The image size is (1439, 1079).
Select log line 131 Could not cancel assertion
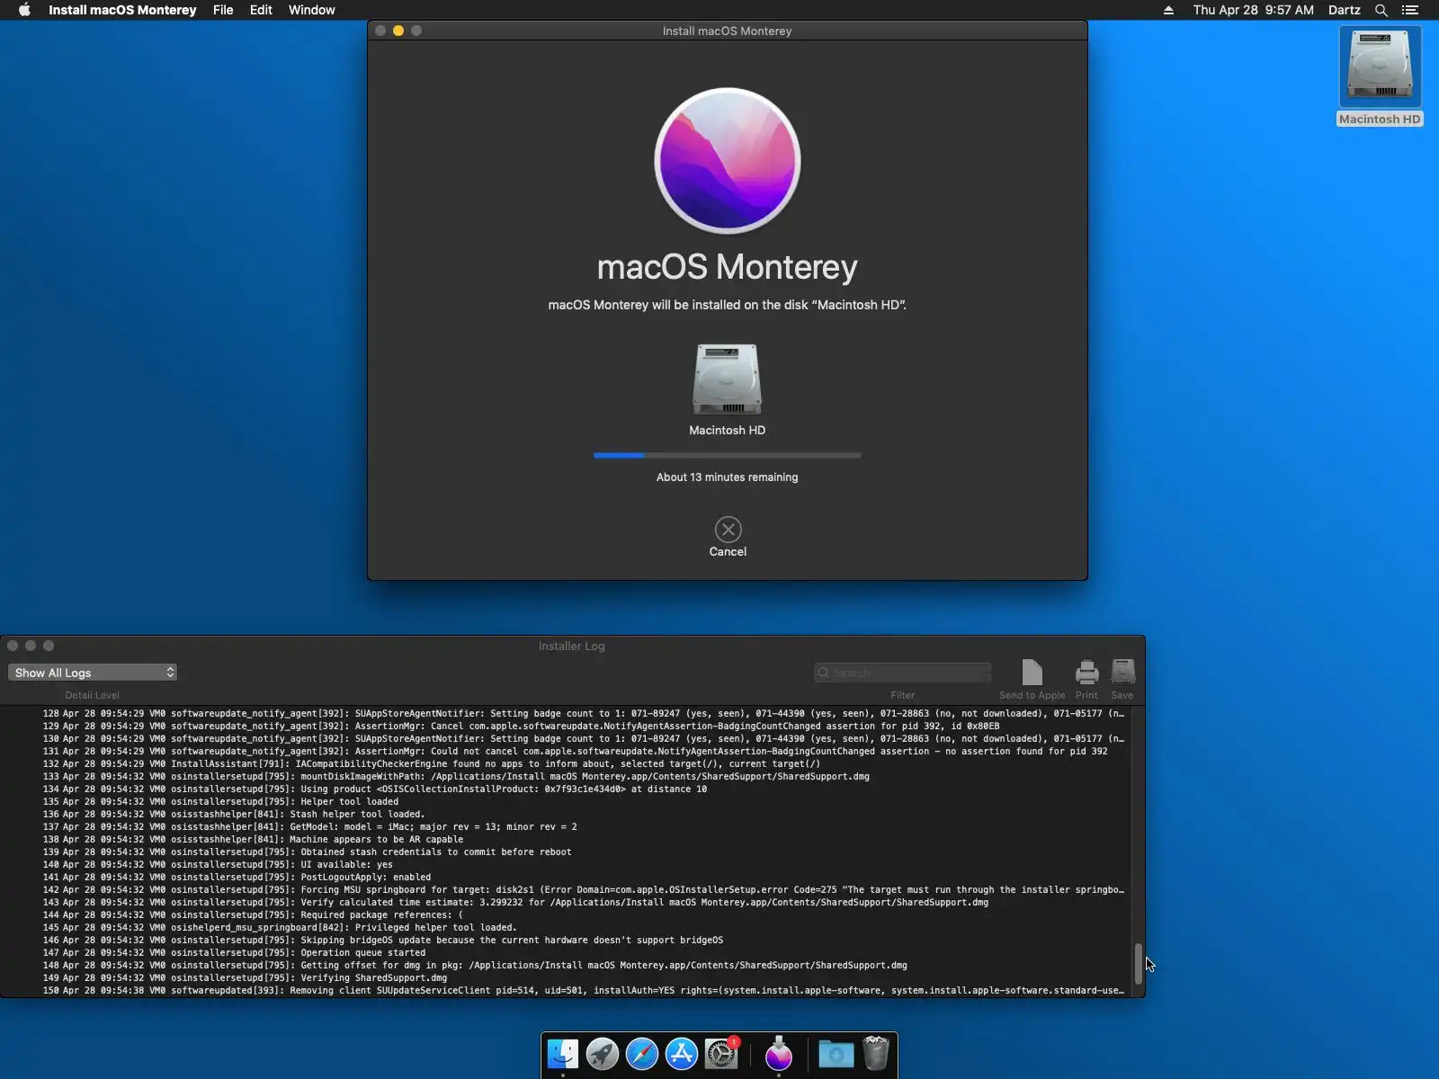(x=567, y=752)
